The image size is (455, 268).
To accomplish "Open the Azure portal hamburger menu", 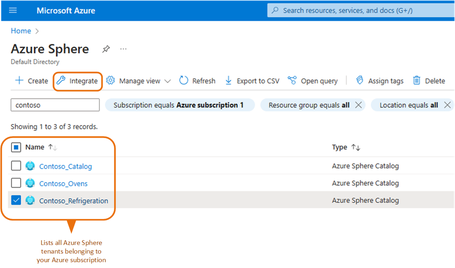I will point(13,10).
